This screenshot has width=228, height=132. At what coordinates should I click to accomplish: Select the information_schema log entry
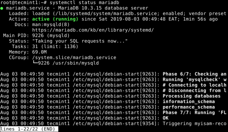189,101
